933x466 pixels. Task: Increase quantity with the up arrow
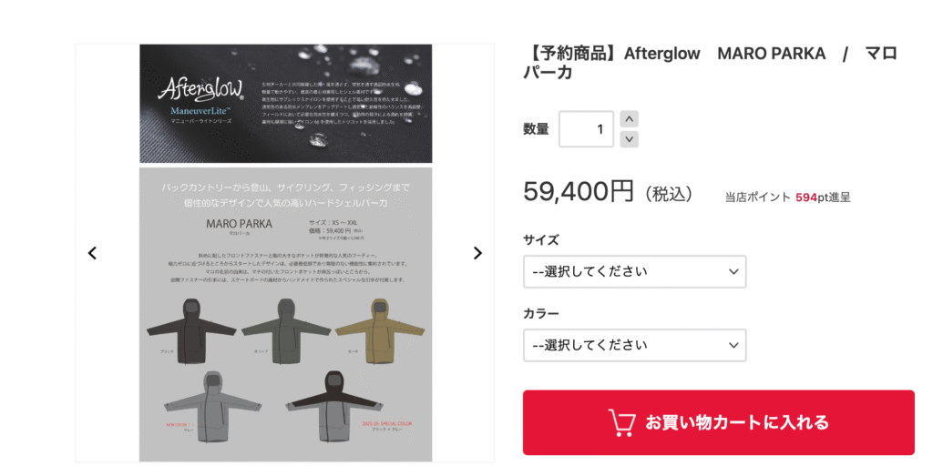point(629,119)
